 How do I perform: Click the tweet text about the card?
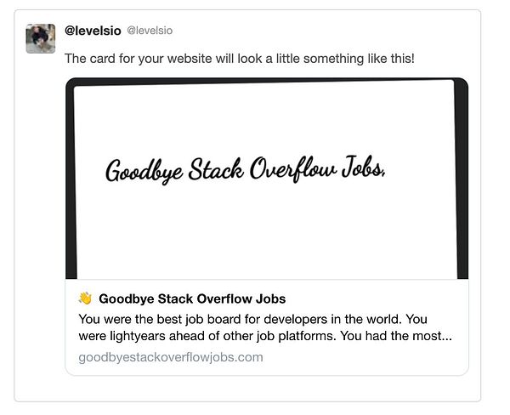pyautogui.click(x=240, y=59)
